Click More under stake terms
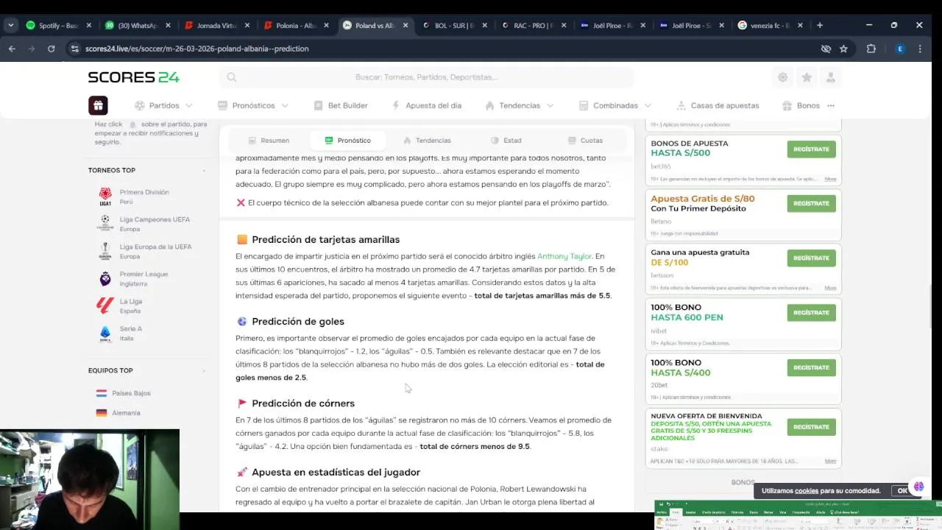Viewport: 942px width, 530px height. click(x=830, y=461)
